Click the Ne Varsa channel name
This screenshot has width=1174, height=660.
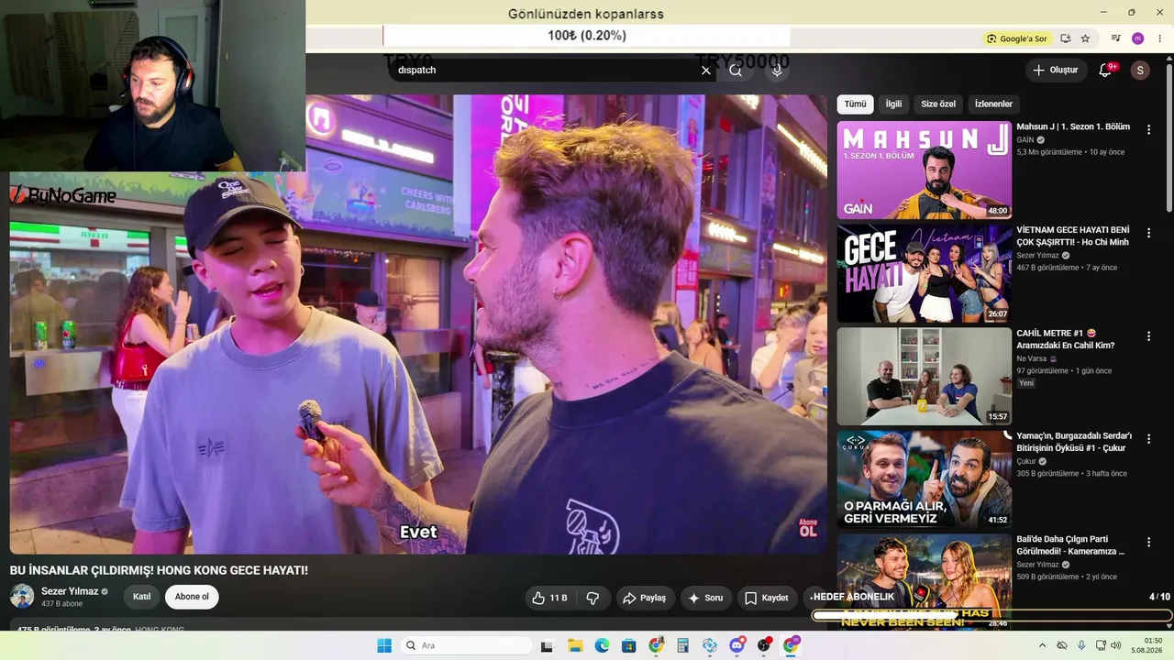click(1034, 358)
